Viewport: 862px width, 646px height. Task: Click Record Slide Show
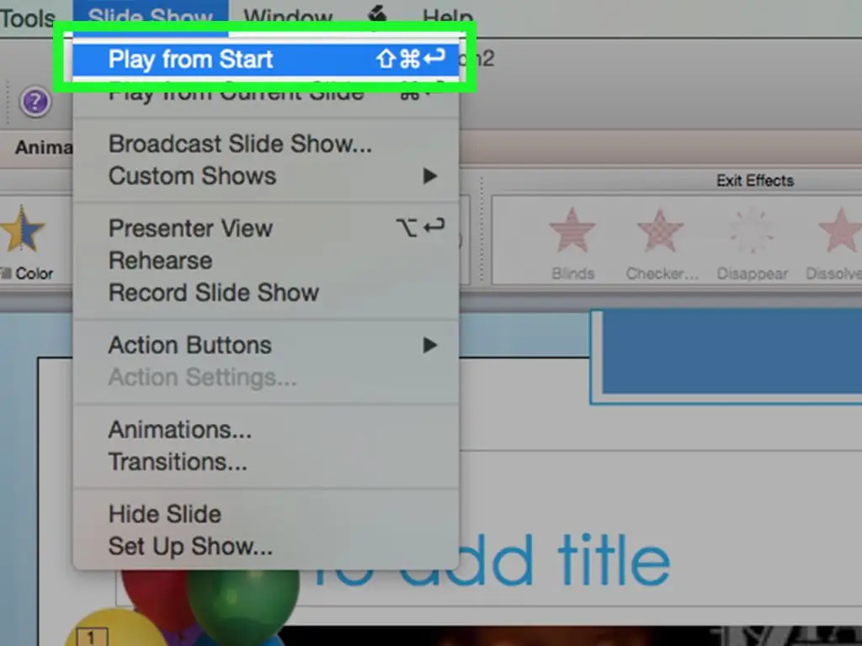(266, 293)
